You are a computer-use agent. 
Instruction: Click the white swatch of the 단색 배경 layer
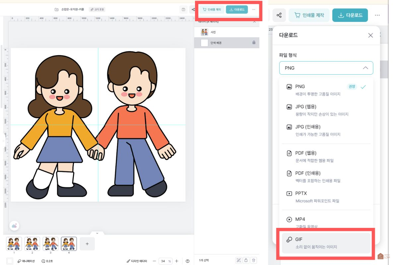point(204,43)
